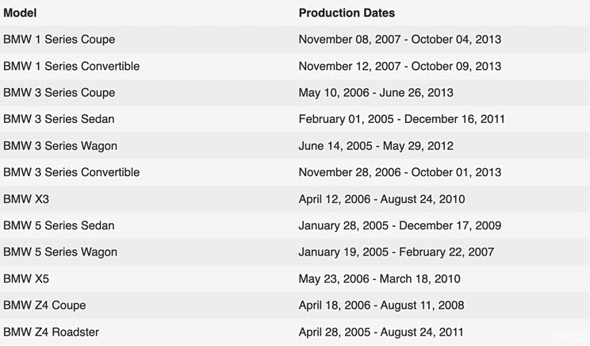Click the Model column header
The image size is (590, 346).
[x=20, y=13]
